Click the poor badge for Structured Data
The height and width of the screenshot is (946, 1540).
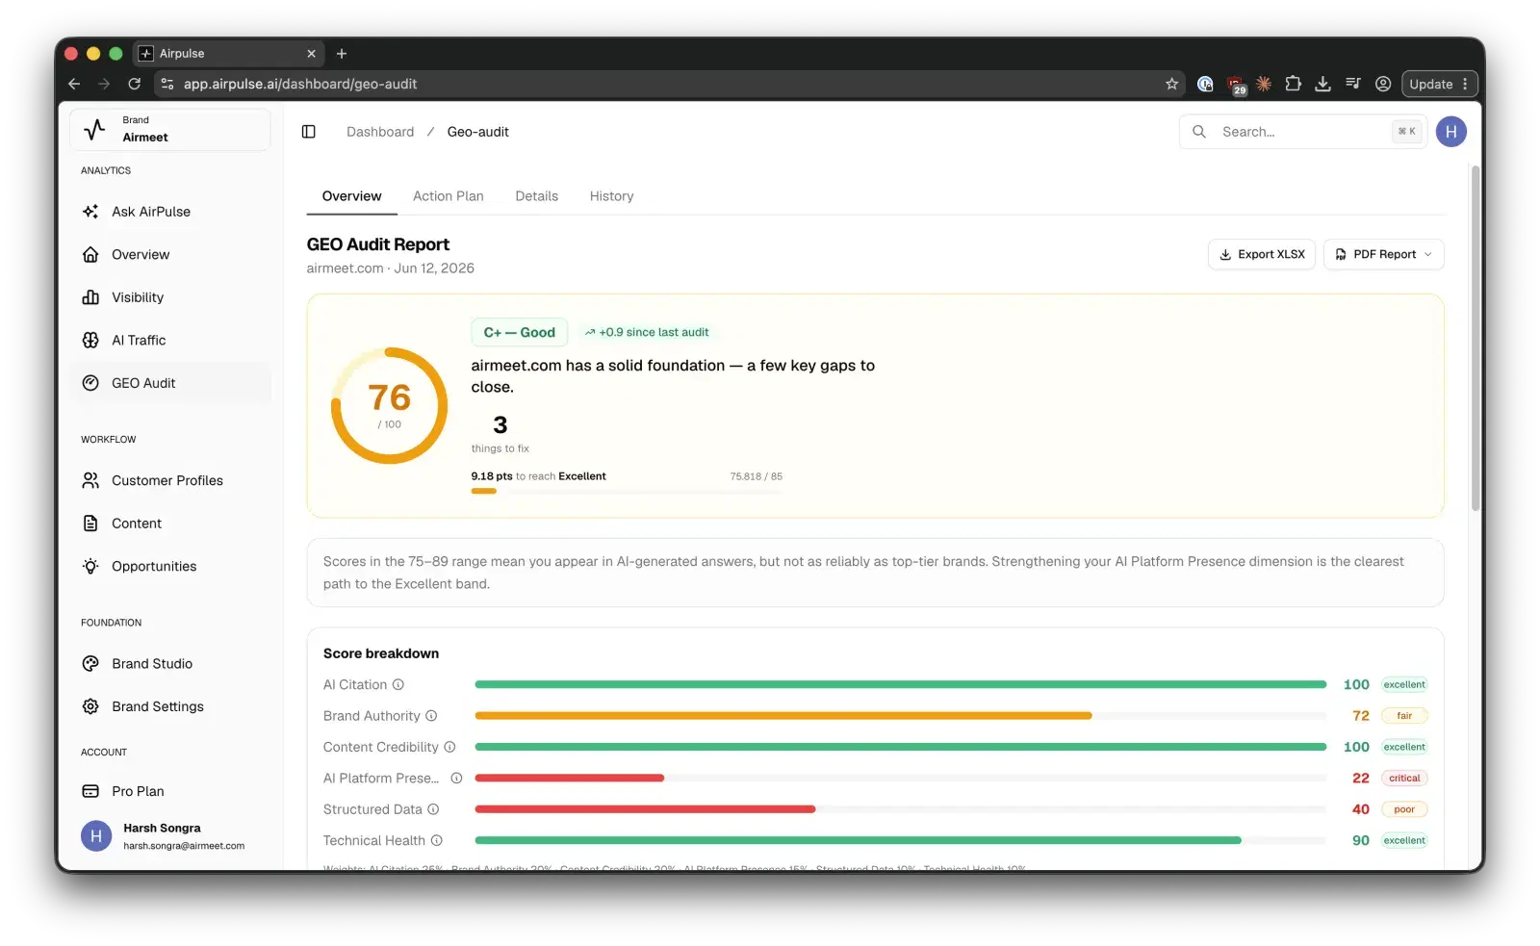[1404, 809]
